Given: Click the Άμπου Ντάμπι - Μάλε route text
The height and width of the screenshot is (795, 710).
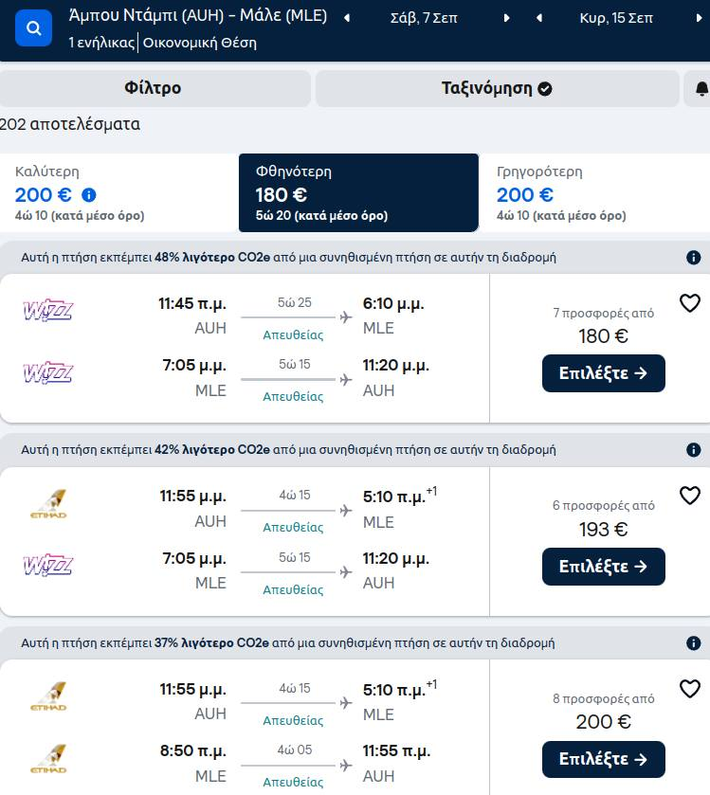Looking at the screenshot, I should pyautogui.click(x=197, y=16).
